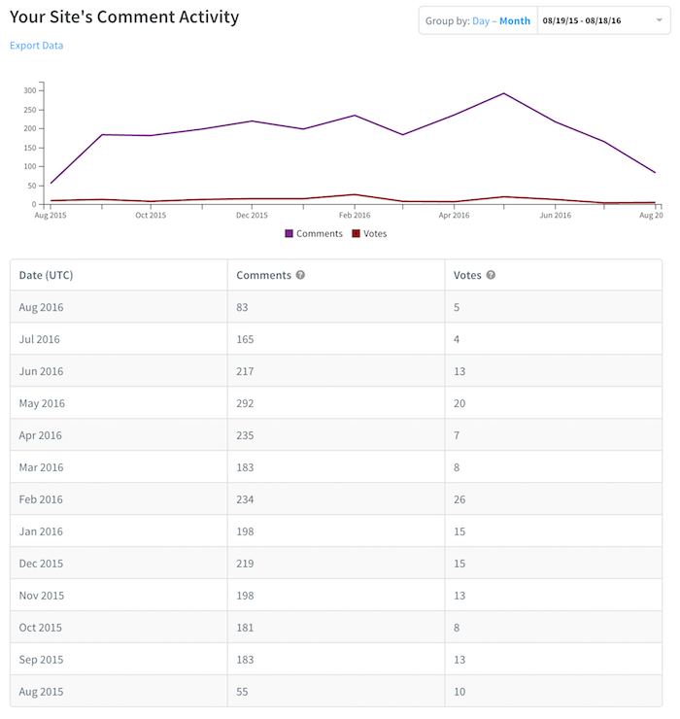Click the Votes column help icon
The image size is (680, 719).
(x=491, y=275)
